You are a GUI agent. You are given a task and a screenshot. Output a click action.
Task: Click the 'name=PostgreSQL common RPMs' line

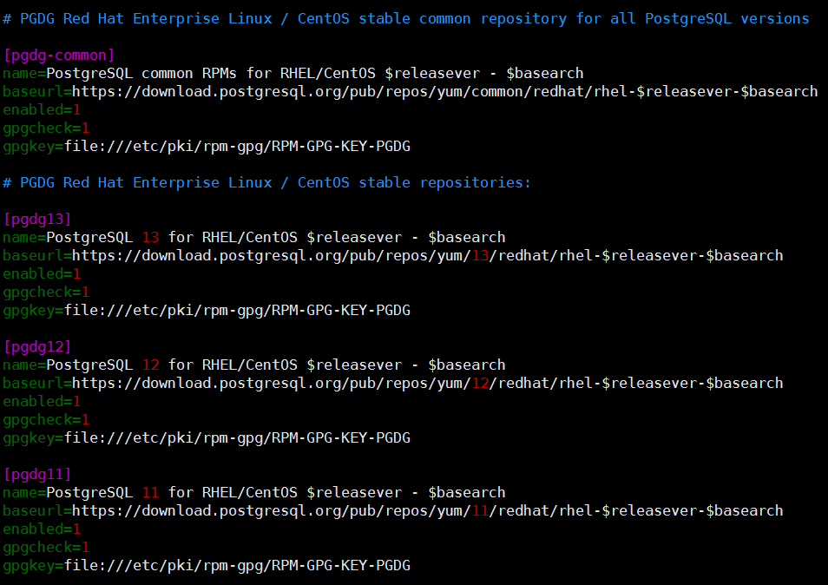[293, 74]
